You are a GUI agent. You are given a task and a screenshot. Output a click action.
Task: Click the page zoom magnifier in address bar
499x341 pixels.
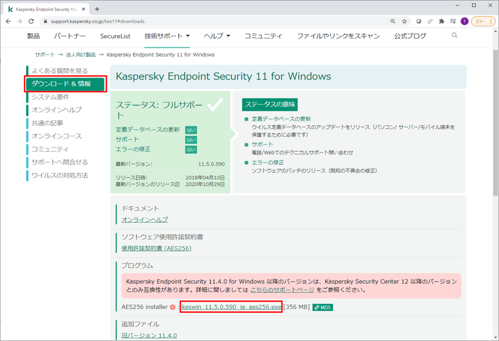[393, 21]
